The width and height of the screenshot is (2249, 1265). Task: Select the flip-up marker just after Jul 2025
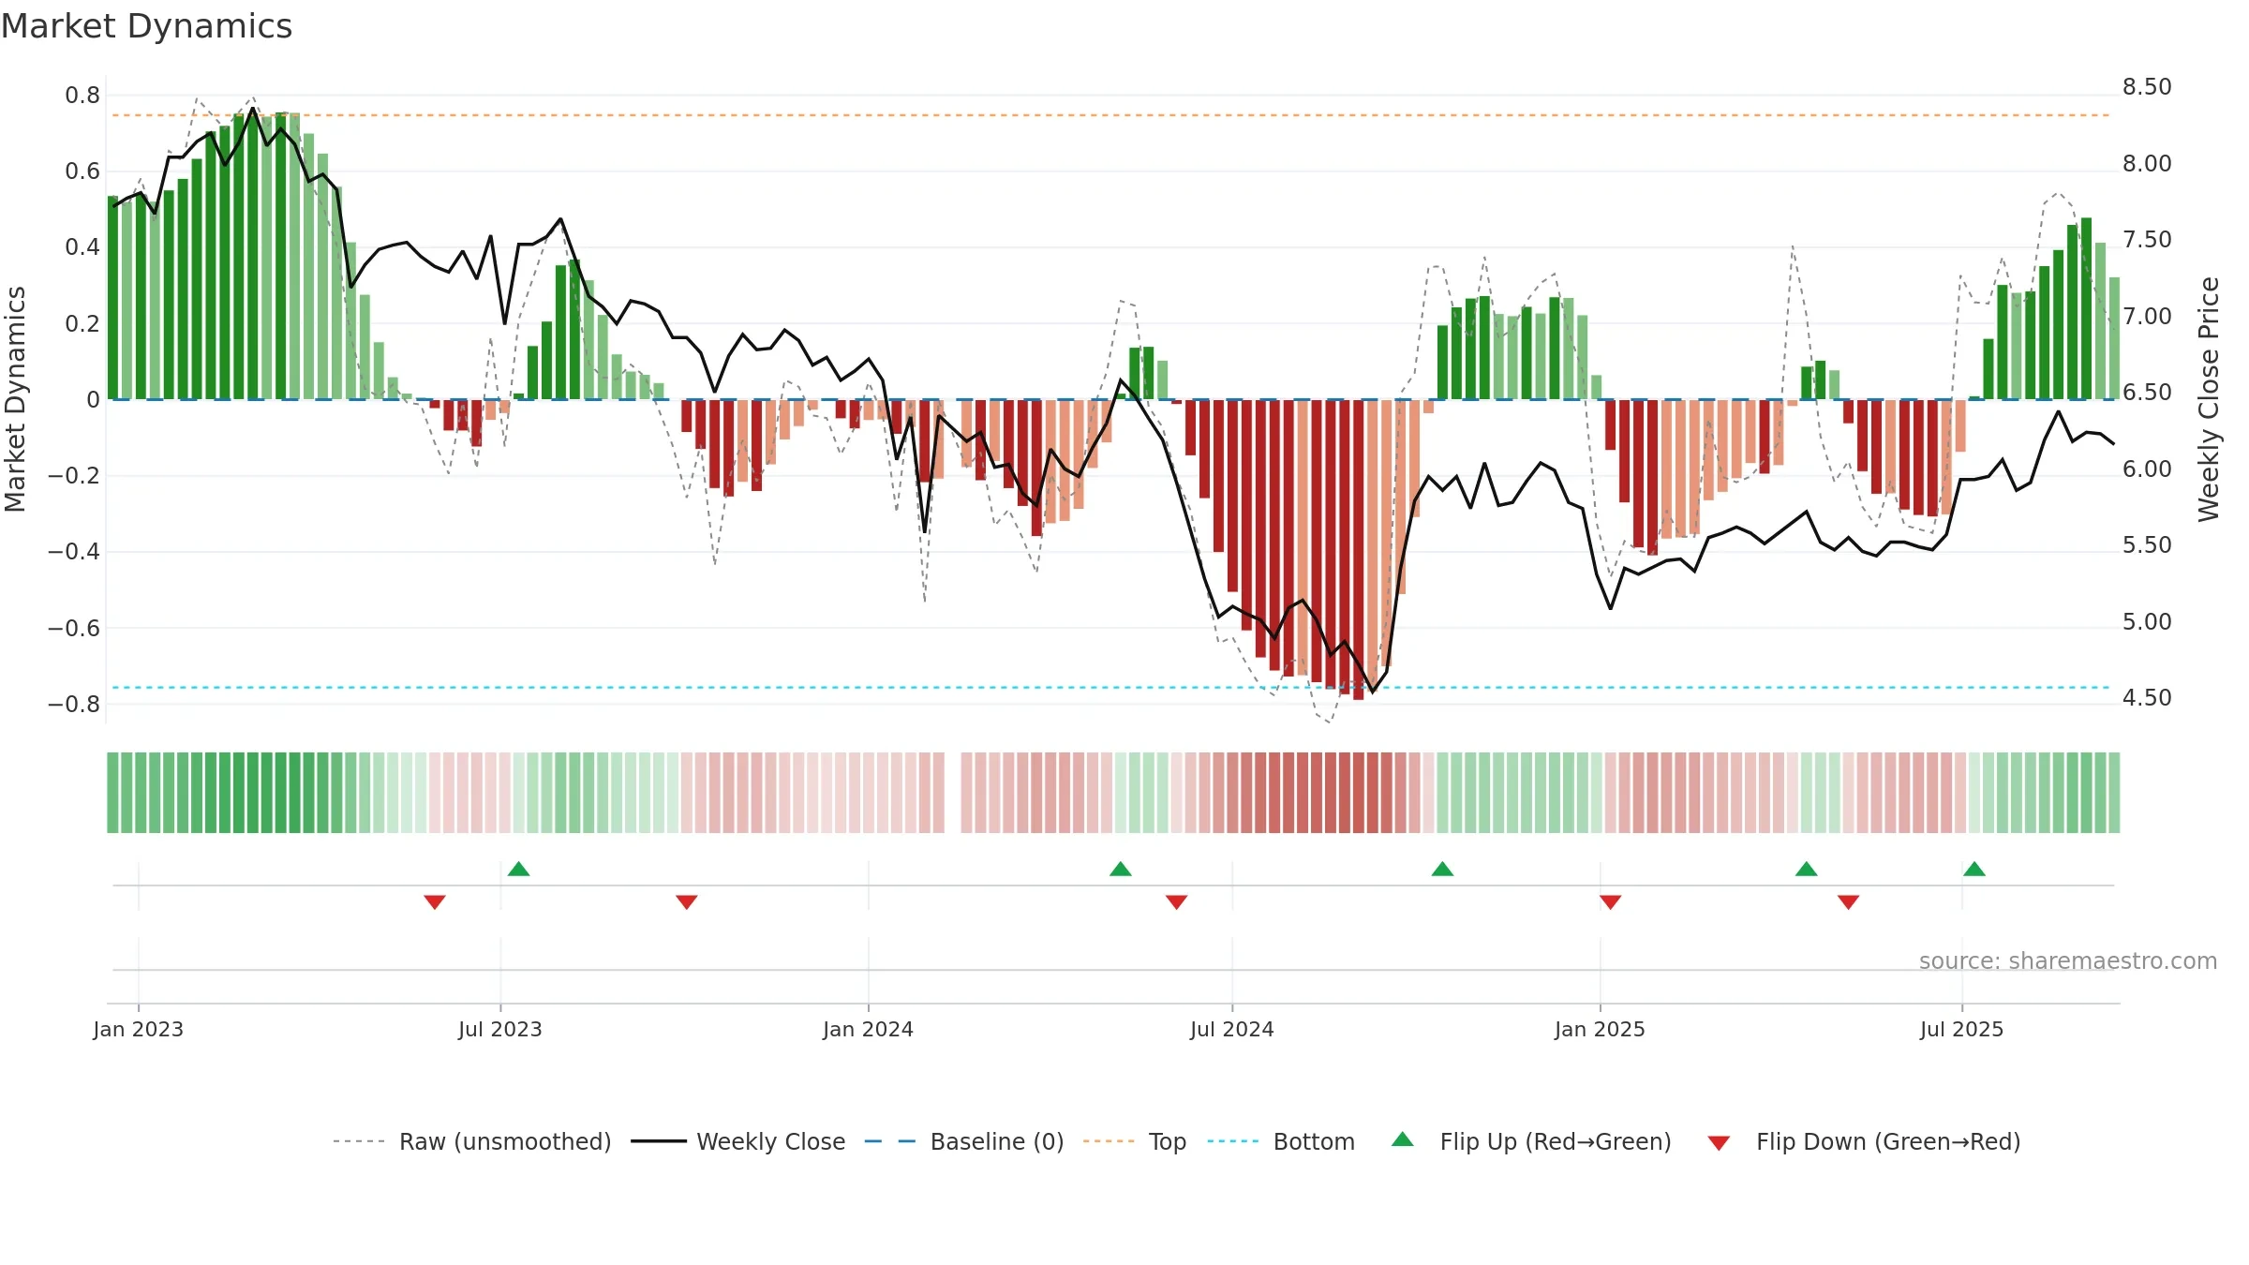pyautogui.click(x=1974, y=869)
